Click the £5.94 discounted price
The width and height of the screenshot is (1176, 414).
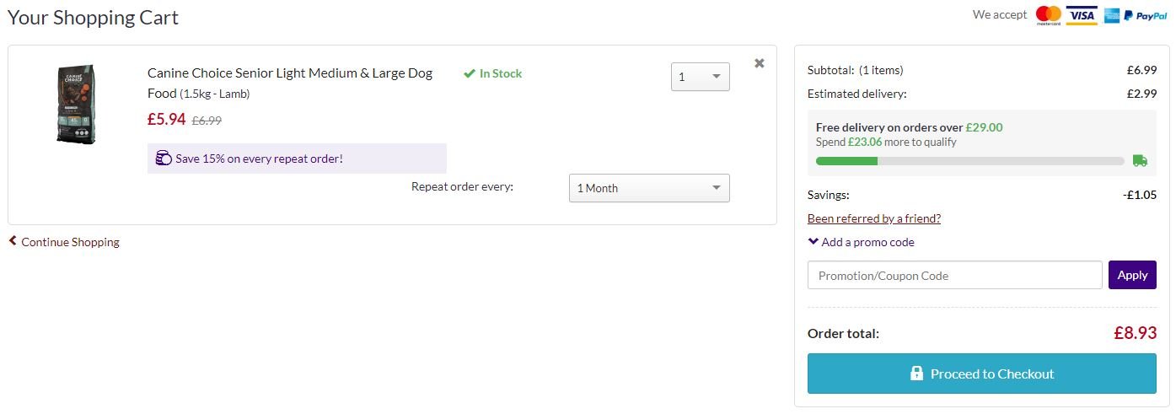click(166, 120)
